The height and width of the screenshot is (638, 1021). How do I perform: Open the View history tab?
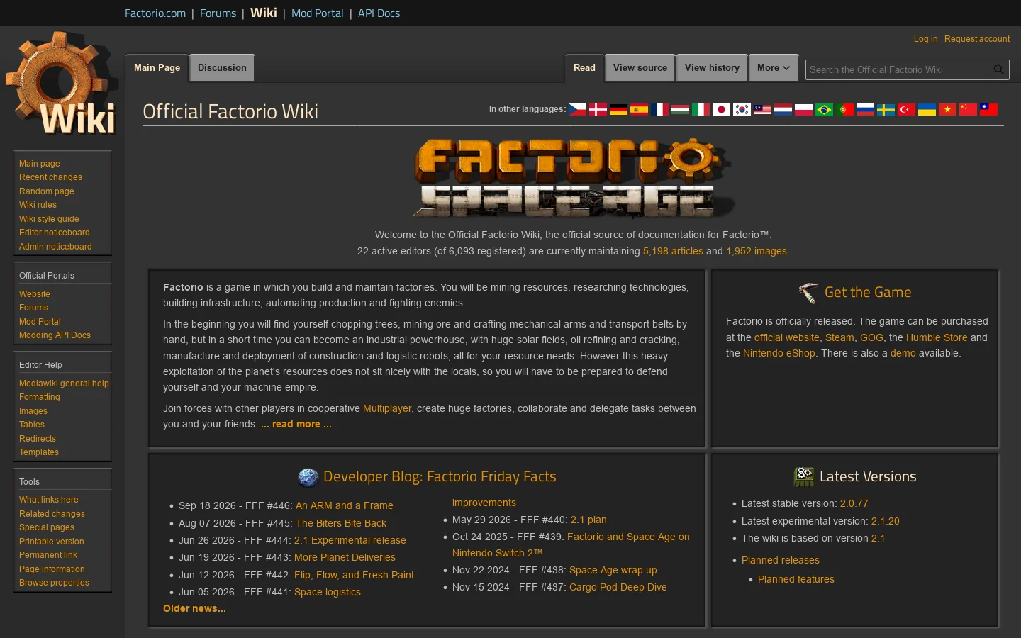(x=712, y=67)
